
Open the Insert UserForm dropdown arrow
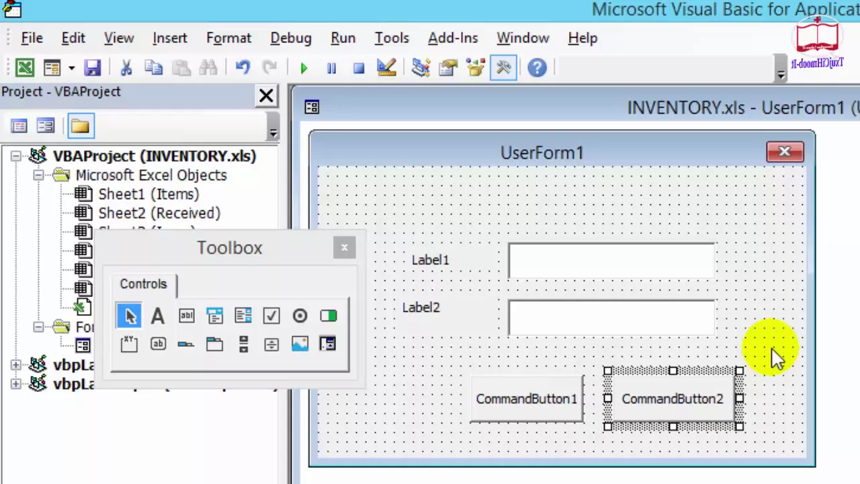coord(71,68)
